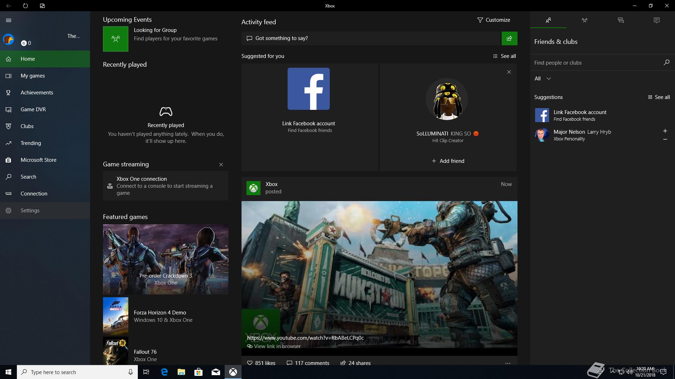
Task: Click the Got something to say field
Action: (371, 38)
